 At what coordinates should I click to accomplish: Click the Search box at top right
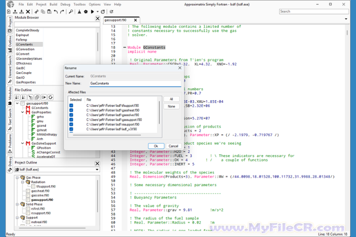pos(314,11)
